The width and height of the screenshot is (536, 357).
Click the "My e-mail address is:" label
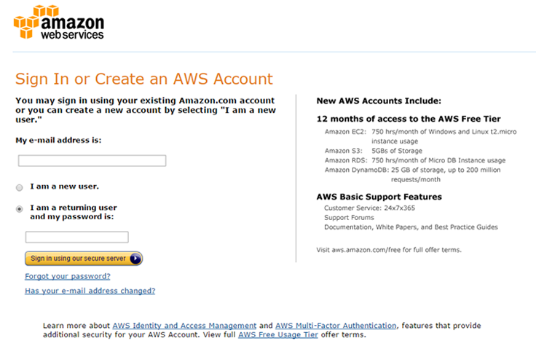coord(58,140)
